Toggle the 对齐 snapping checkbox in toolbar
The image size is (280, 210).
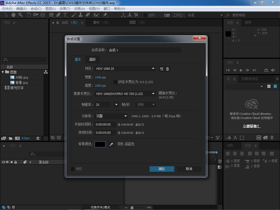tap(145, 15)
